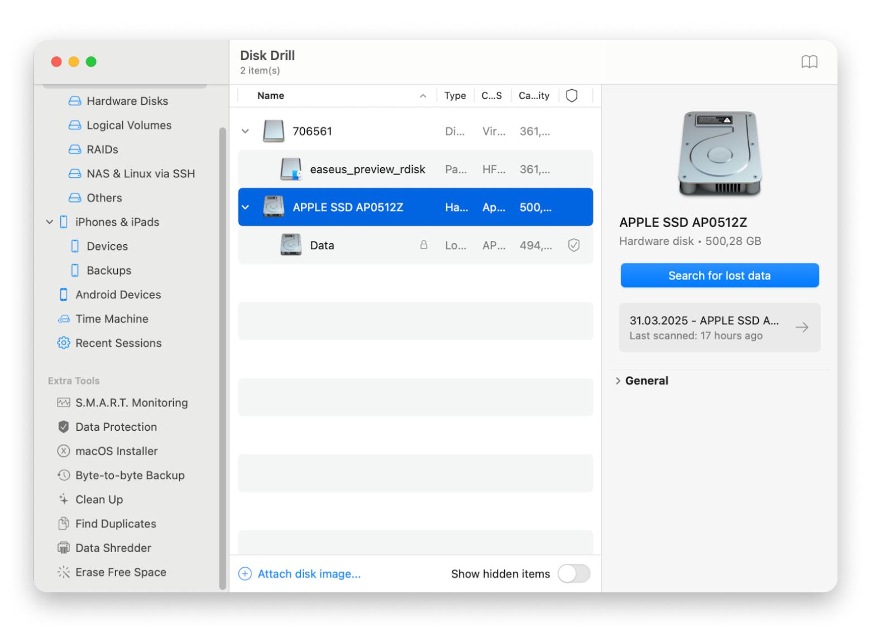871x637 pixels.
Task: Click the Data Protection shield icon
Action: pos(64,427)
